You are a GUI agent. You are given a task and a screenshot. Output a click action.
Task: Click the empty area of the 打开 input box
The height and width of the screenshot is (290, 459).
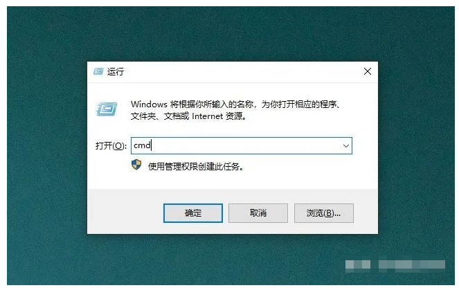[246, 146]
